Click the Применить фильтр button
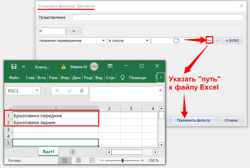 [193, 120]
